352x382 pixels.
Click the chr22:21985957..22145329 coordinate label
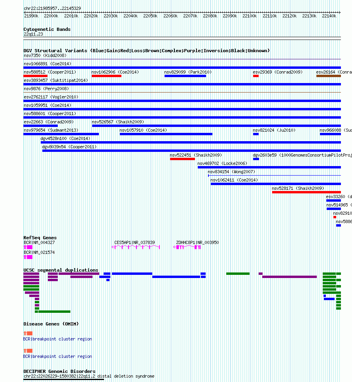click(x=52, y=8)
